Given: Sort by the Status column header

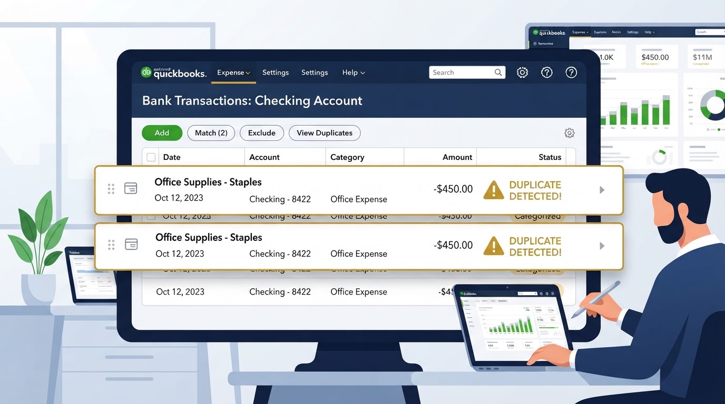Looking at the screenshot, I should pyautogui.click(x=550, y=157).
